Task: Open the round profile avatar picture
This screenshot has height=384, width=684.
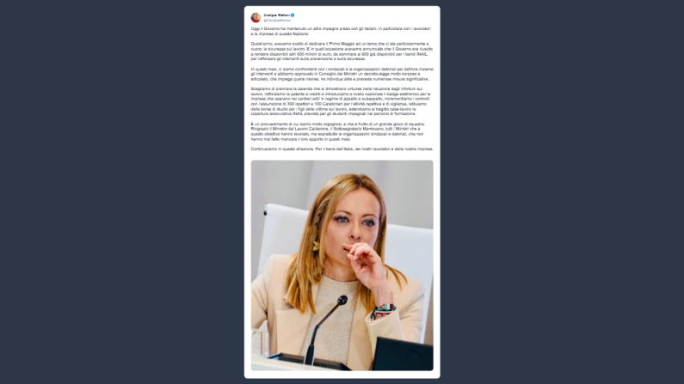Action: [256, 17]
